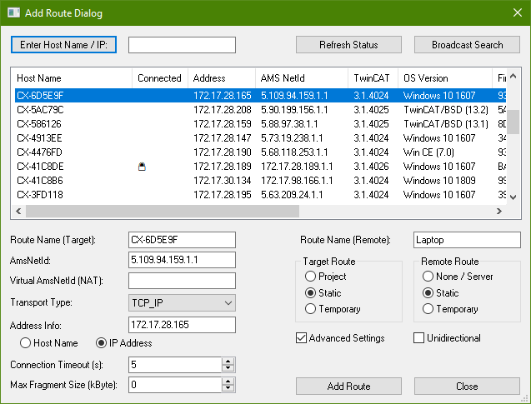Click the dialog title bar application icon
The width and height of the screenshot is (531, 404).
14,12
